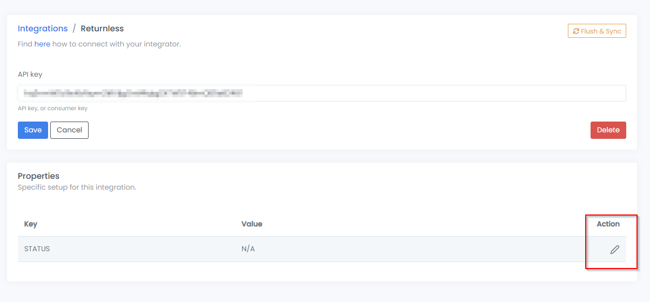Viewport: 650px width, 302px height.
Task: Select the Value column header
Action: (252, 224)
